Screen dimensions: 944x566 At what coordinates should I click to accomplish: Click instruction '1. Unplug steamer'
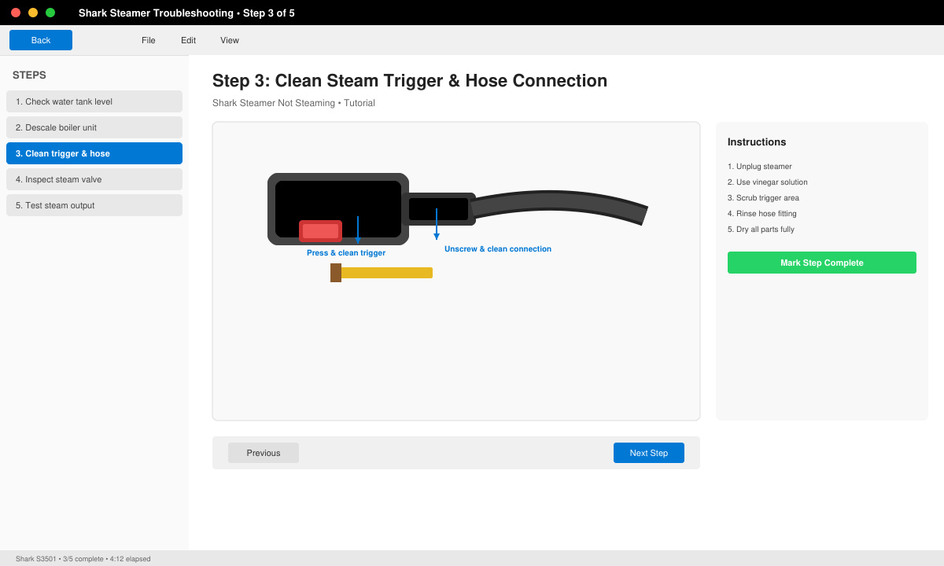pos(760,167)
